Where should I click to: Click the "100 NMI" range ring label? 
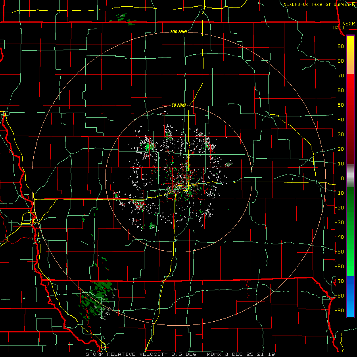[178, 32]
